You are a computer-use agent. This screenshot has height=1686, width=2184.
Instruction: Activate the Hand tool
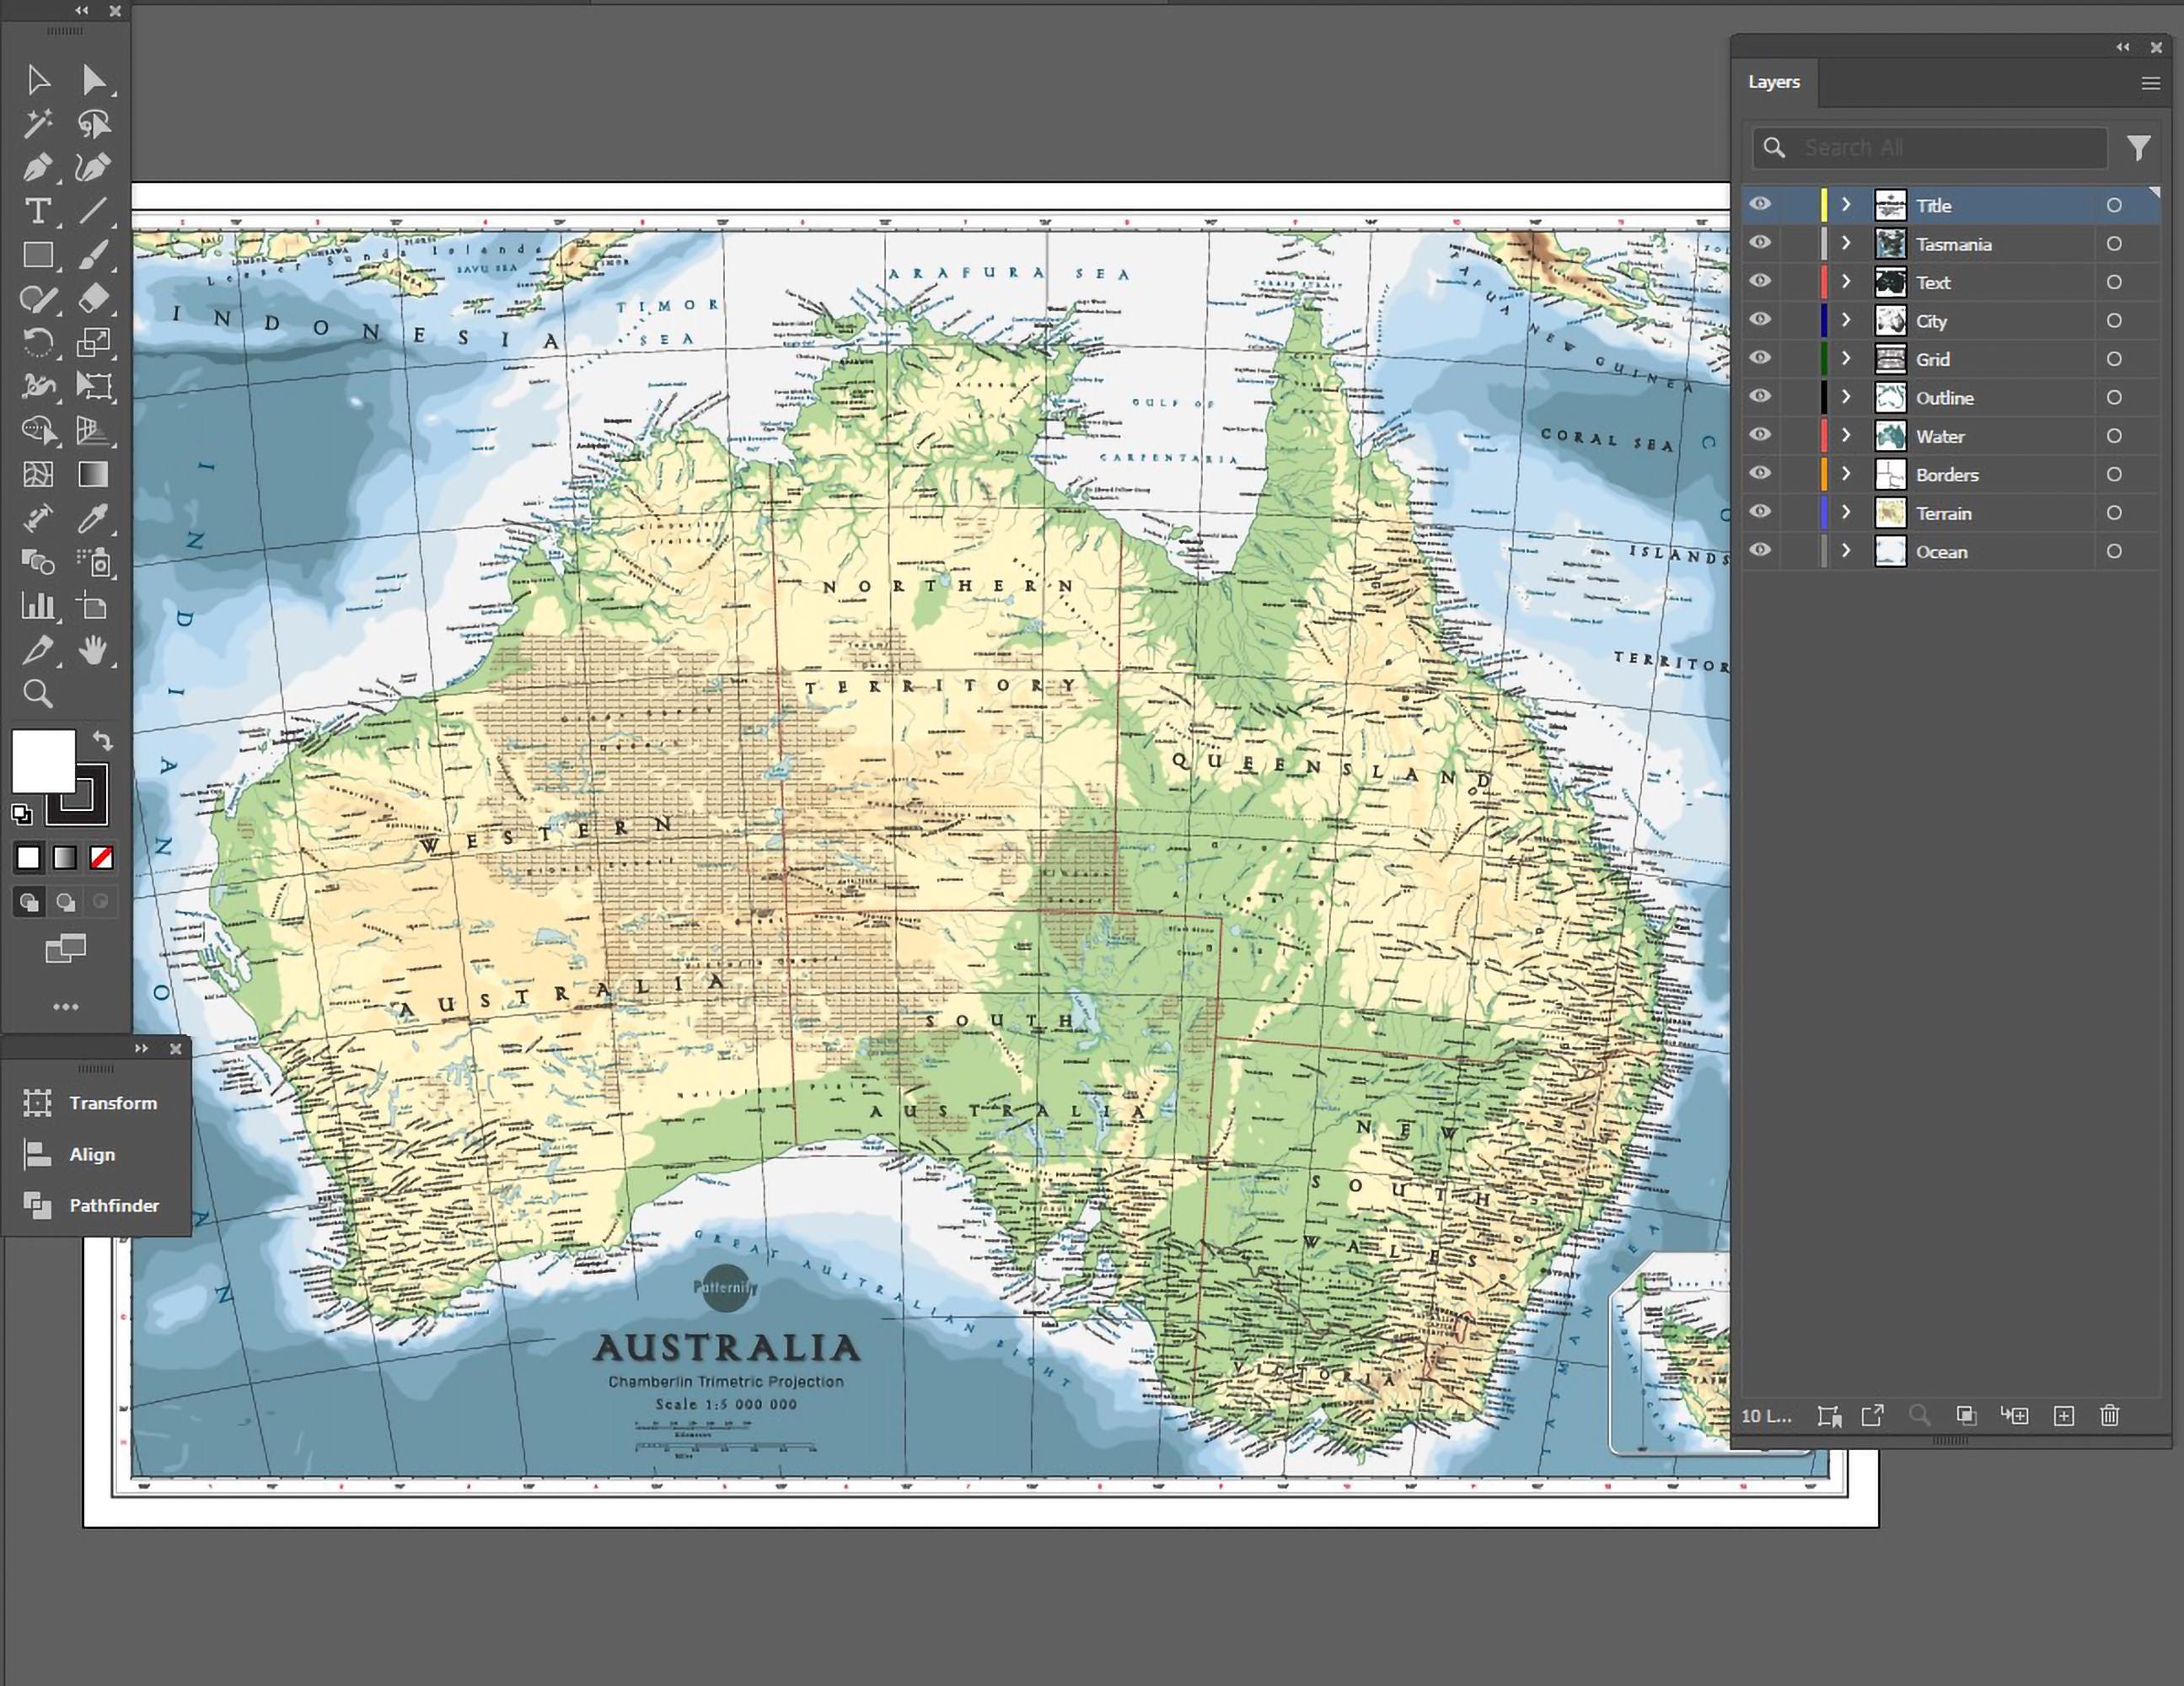(x=94, y=651)
